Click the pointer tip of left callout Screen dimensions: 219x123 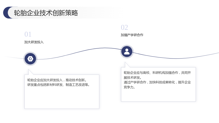click(x=28, y=70)
